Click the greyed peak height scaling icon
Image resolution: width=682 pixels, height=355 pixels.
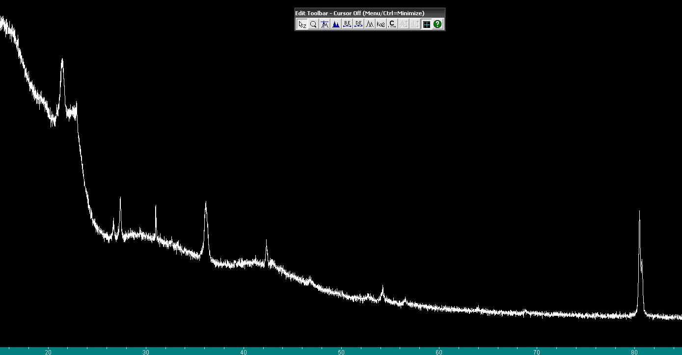(x=404, y=24)
